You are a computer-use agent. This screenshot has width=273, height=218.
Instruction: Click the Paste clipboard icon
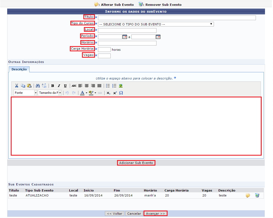(x=29, y=86)
